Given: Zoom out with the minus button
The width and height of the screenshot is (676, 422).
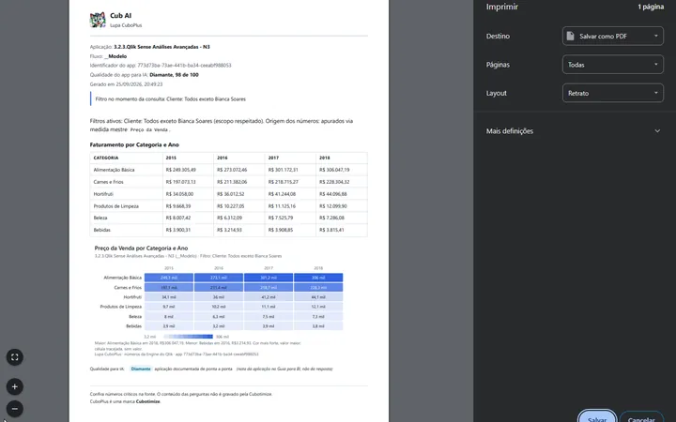Looking at the screenshot, I should click(15, 408).
